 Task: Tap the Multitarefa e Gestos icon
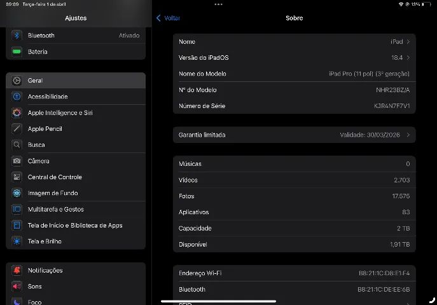pyautogui.click(x=17, y=209)
